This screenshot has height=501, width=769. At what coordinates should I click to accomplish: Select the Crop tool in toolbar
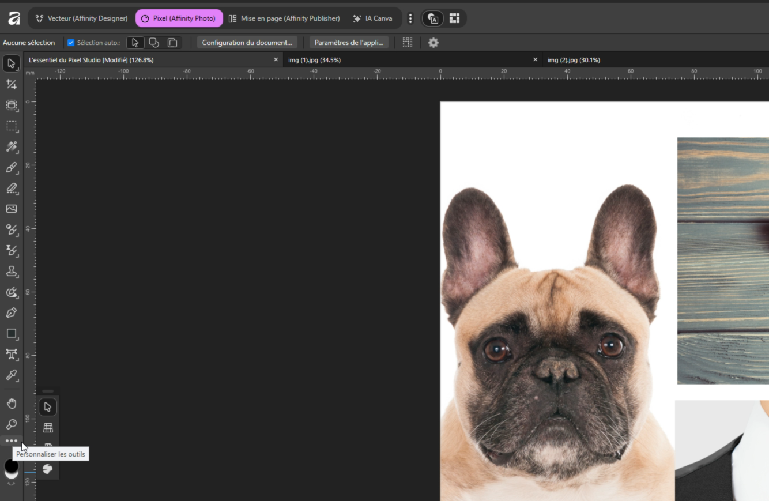(11, 84)
